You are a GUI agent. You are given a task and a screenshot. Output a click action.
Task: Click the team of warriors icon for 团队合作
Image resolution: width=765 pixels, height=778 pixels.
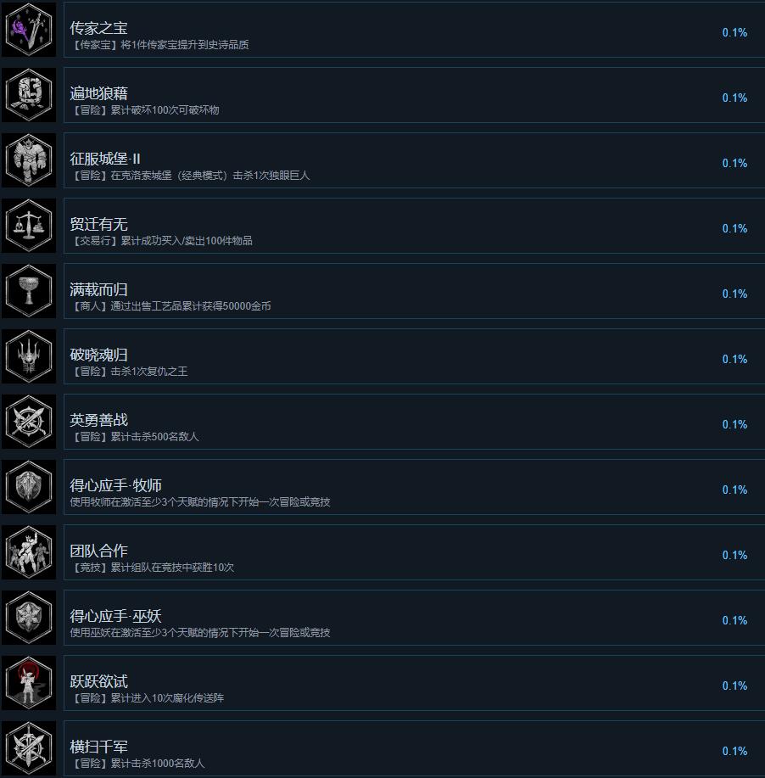click(29, 552)
